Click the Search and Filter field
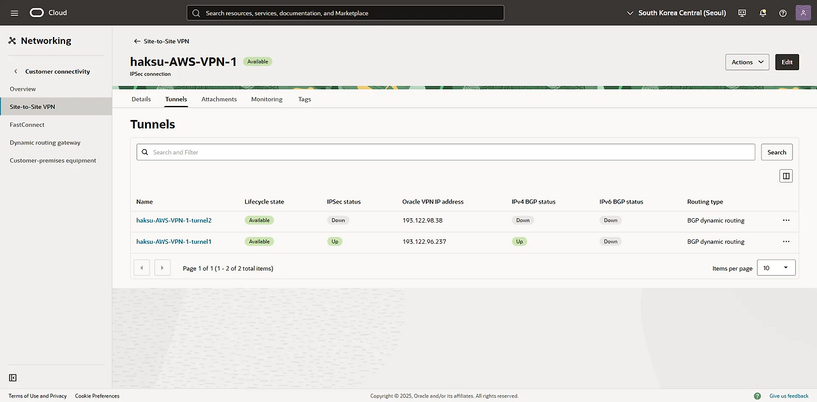The width and height of the screenshot is (817, 402). pyautogui.click(x=446, y=153)
